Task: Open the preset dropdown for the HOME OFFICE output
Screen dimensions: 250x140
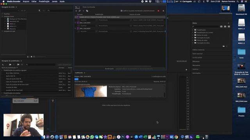Action: [x=96, y=20]
